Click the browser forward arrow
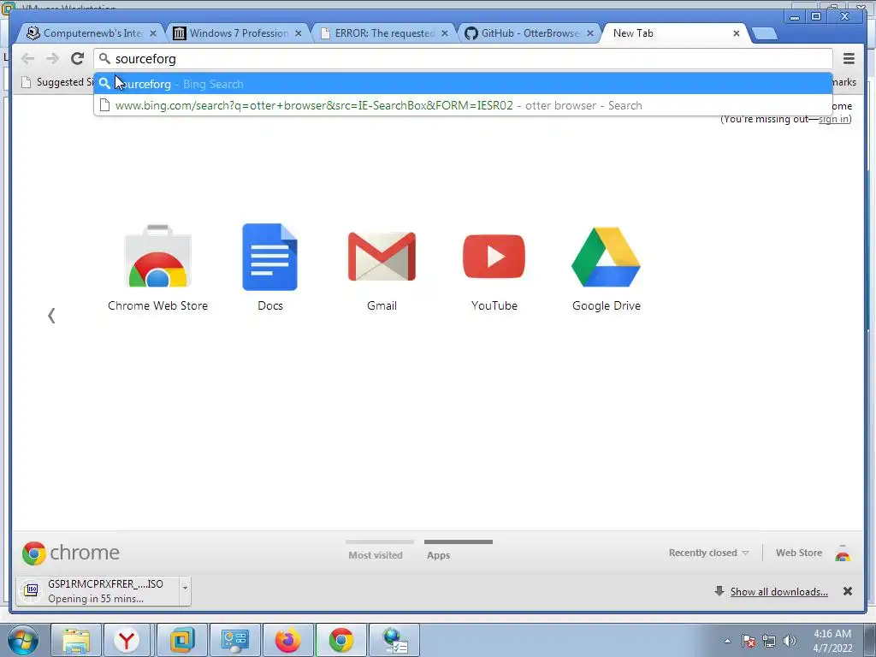Screen dimensions: 876x657 [x=52, y=59]
